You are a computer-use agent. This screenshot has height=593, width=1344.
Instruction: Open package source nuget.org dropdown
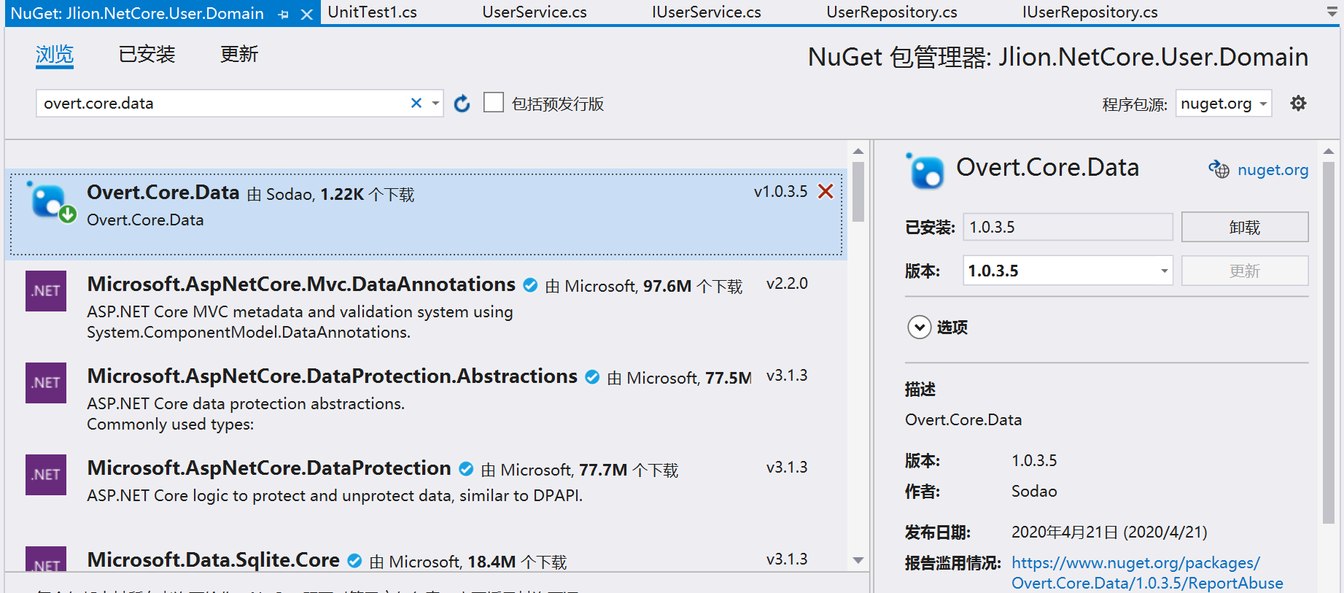(1263, 104)
